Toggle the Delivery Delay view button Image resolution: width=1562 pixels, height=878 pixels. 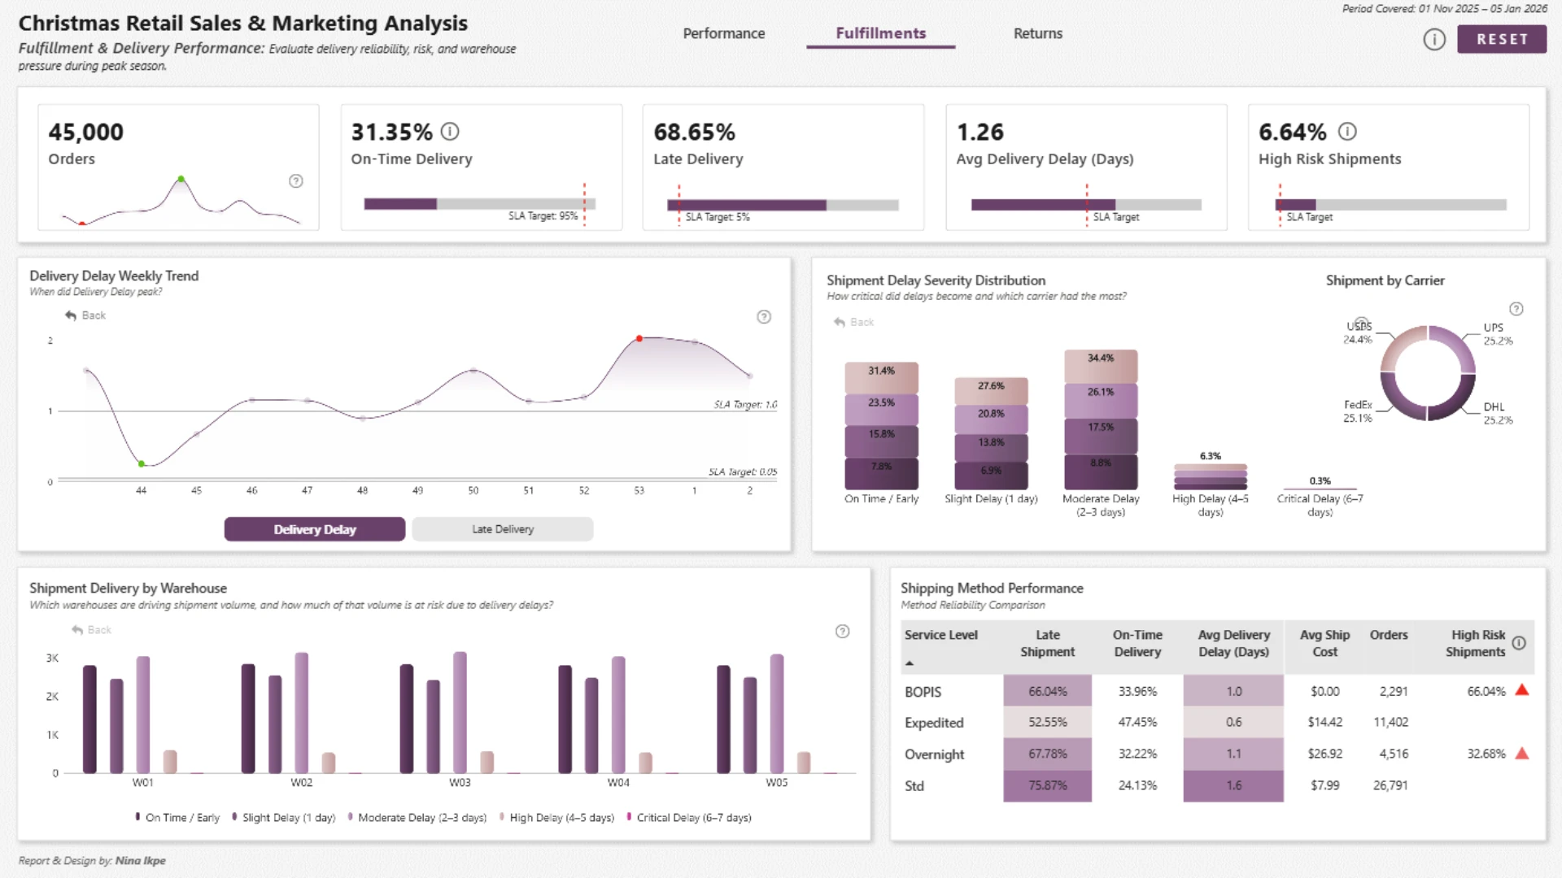(315, 529)
